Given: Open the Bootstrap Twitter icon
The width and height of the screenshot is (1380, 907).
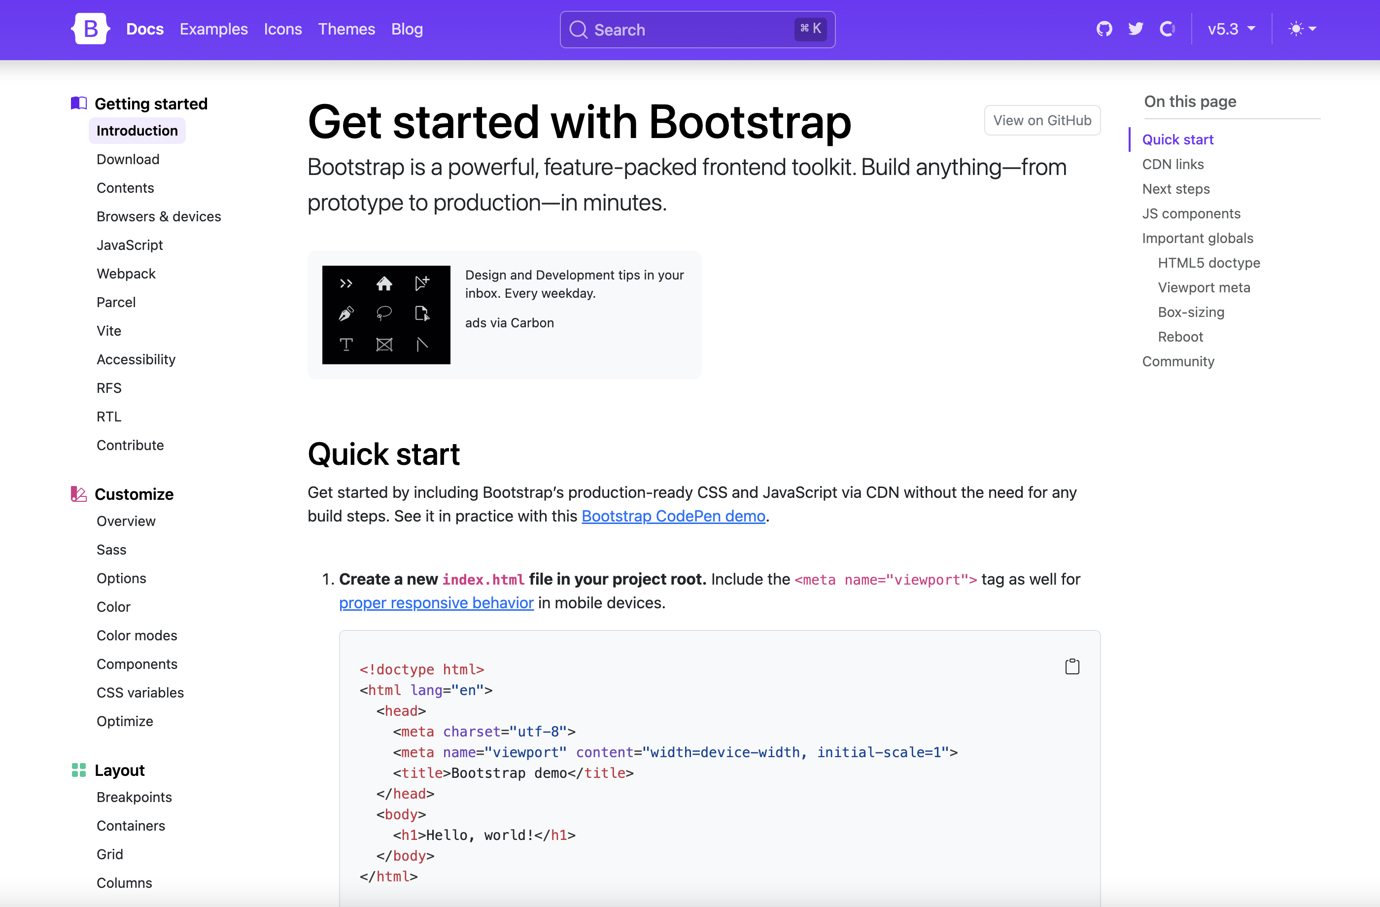Looking at the screenshot, I should (x=1136, y=29).
